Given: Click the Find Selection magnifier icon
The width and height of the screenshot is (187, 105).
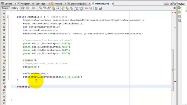Looking at the screenshot, I should (40, 8).
